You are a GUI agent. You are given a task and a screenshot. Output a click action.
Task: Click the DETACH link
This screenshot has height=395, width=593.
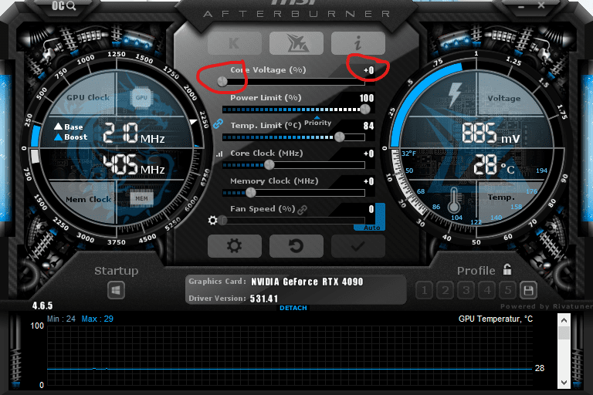(293, 308)
